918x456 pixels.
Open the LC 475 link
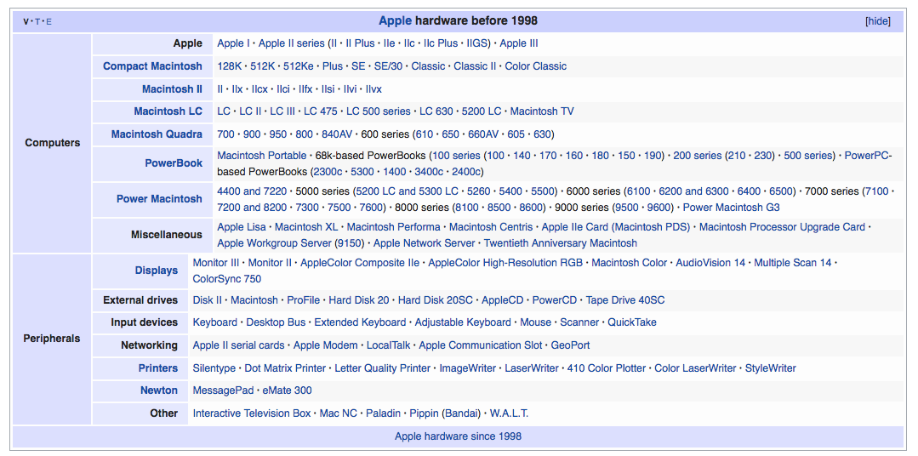pyautogui.click(x=320, y=111)
